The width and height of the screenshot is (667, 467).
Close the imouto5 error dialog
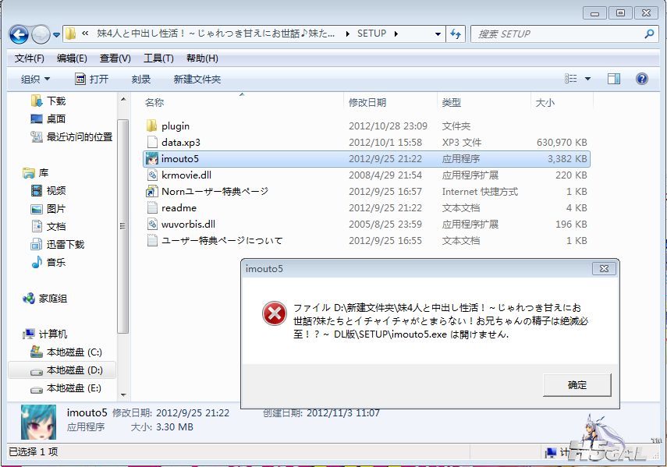pyautogui.click(x=601, y=269)
